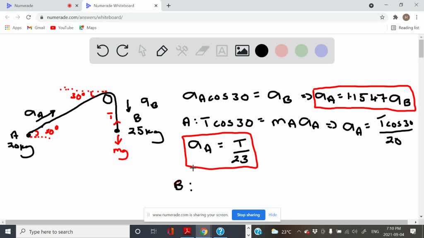Open the Wi-Fi network panel

click(347, 231)
